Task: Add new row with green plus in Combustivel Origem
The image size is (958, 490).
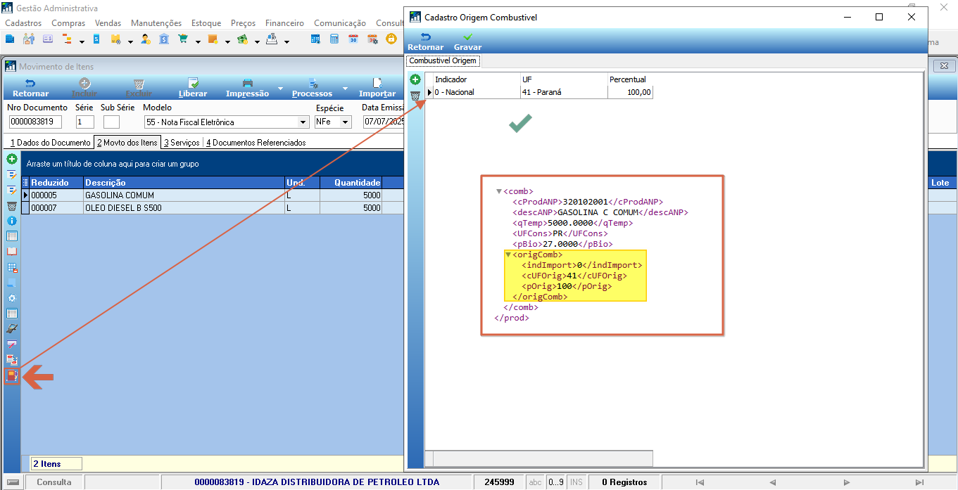Action: pyautogui.click(x=415, y=79)
